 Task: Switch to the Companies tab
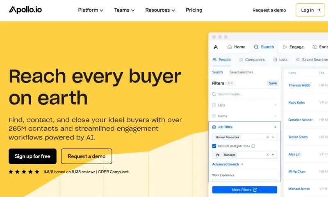[x=252, y=60]
